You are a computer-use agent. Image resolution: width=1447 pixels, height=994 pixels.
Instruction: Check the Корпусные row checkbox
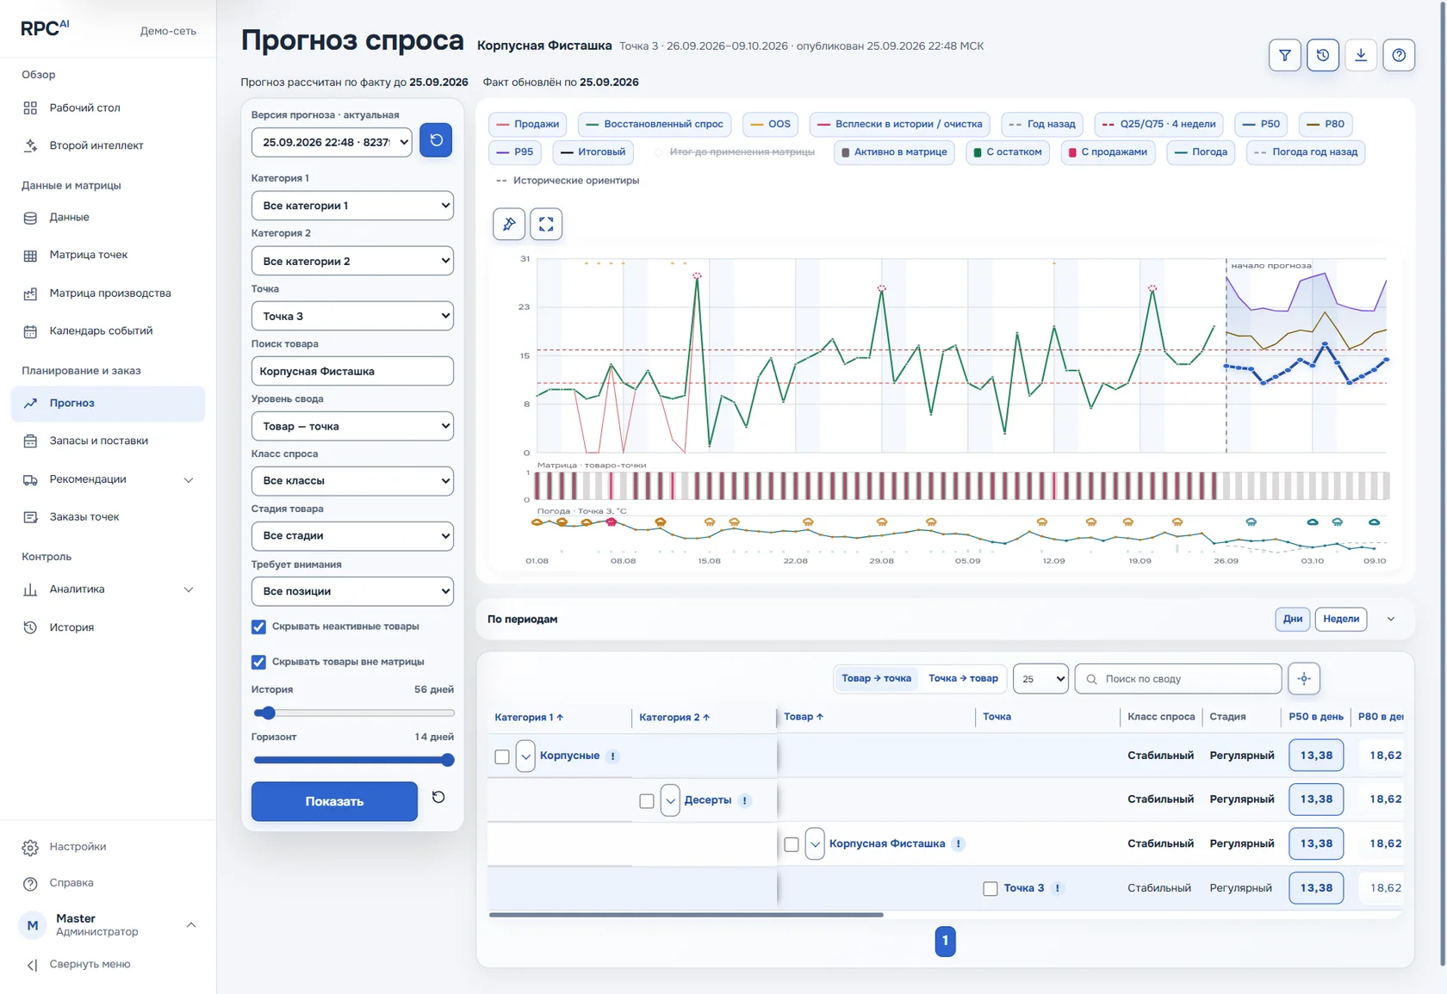pyautogui.click(x=502, y=756)
